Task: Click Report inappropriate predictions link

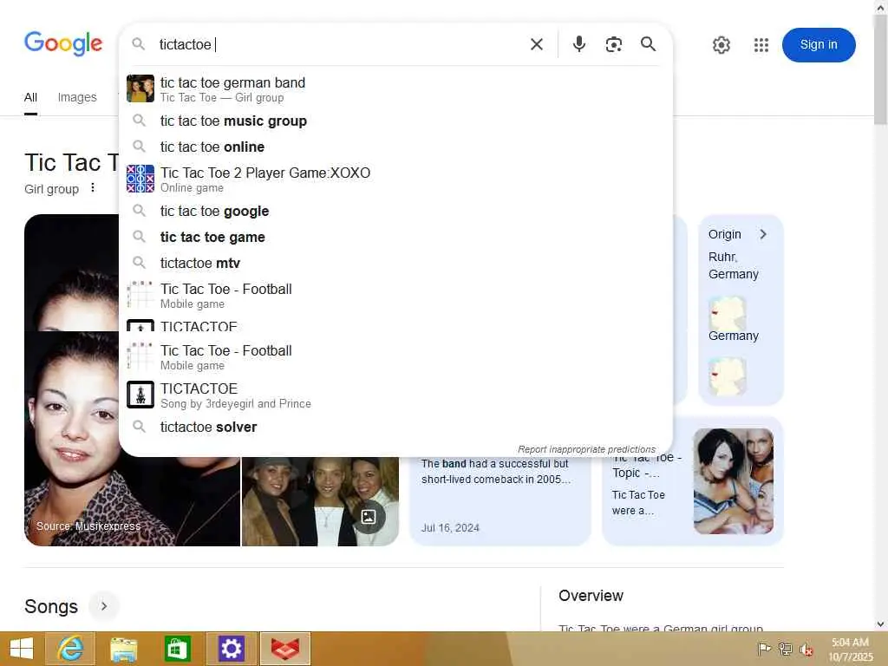Action: coord(586,449)
